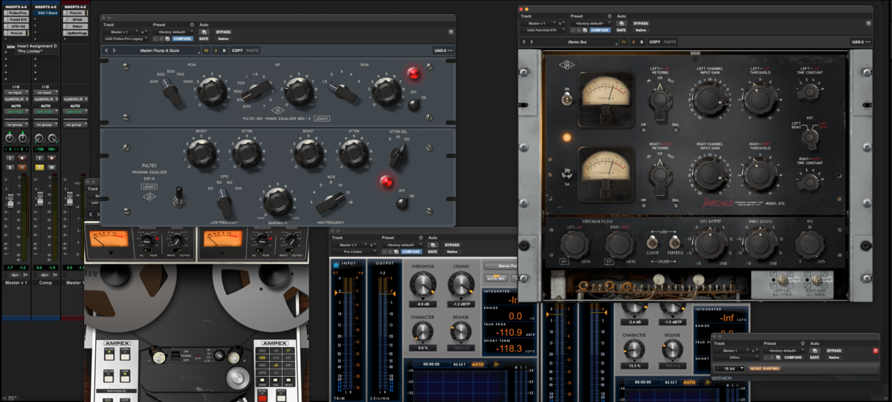Click the Fairchild Mix knob
Screen dimensions: 892x402
point(809,244)
